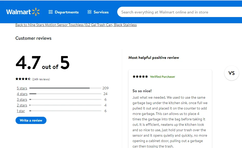Click the Walmart search field
242x148 pixels.
click(179, 12)
